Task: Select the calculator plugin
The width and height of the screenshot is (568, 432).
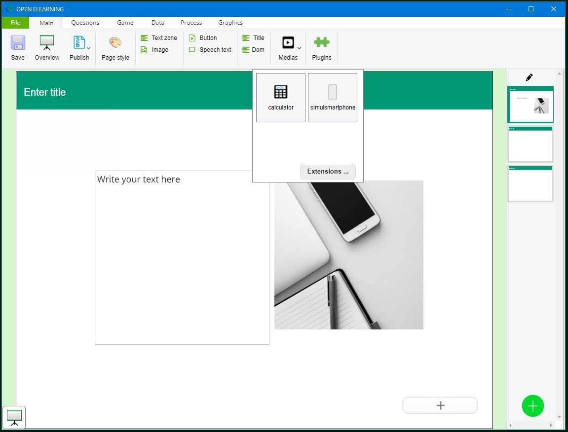Action: pos(281,97)
